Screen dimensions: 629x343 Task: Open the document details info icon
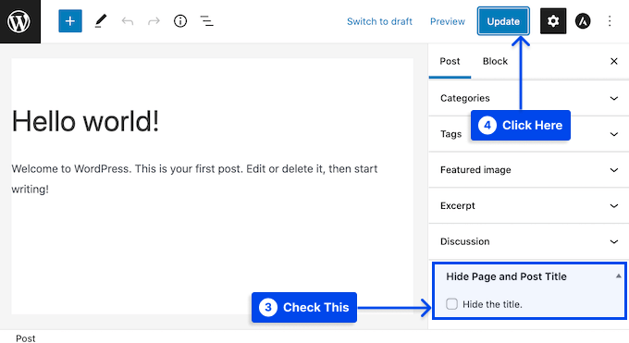click(180, 21)
